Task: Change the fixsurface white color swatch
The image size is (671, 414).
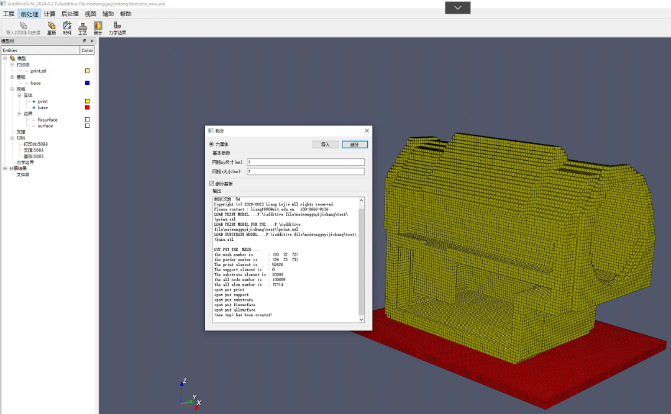Action: [x=88, y=120]
